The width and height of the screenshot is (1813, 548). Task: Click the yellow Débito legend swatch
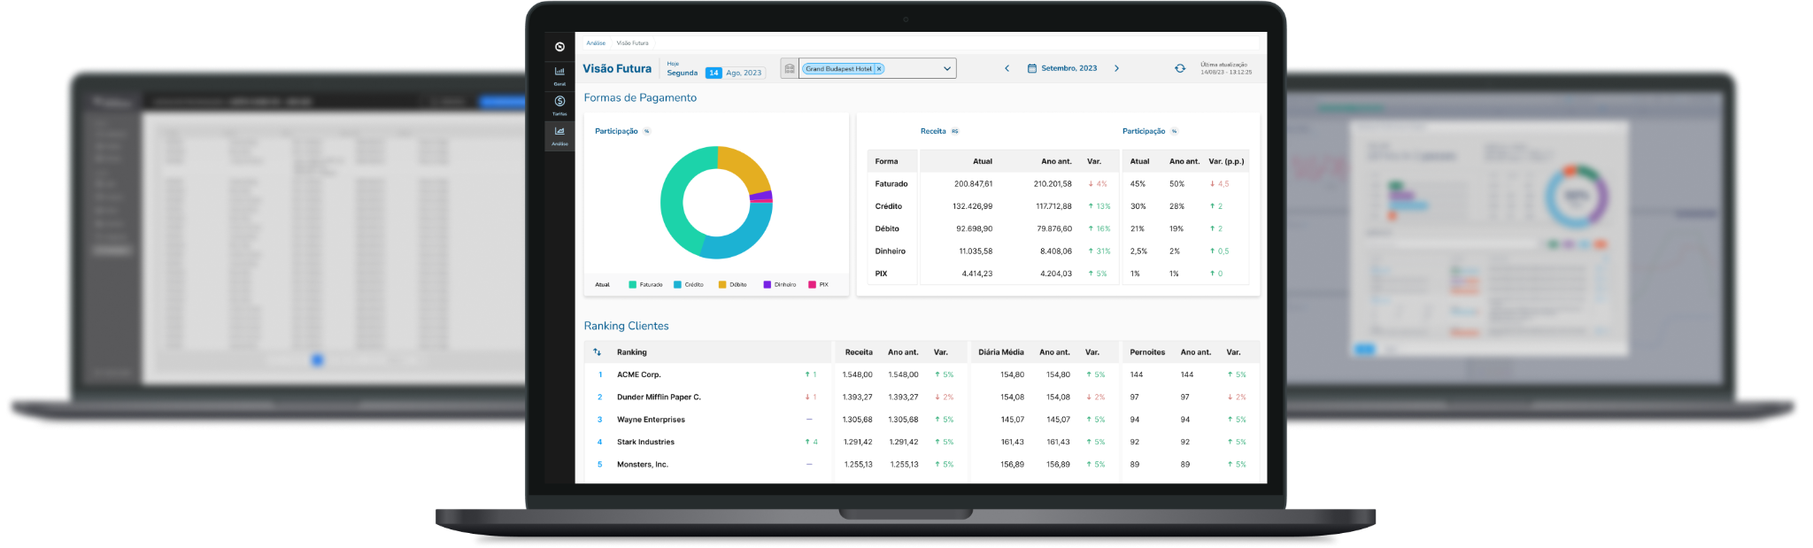[722, 285]
